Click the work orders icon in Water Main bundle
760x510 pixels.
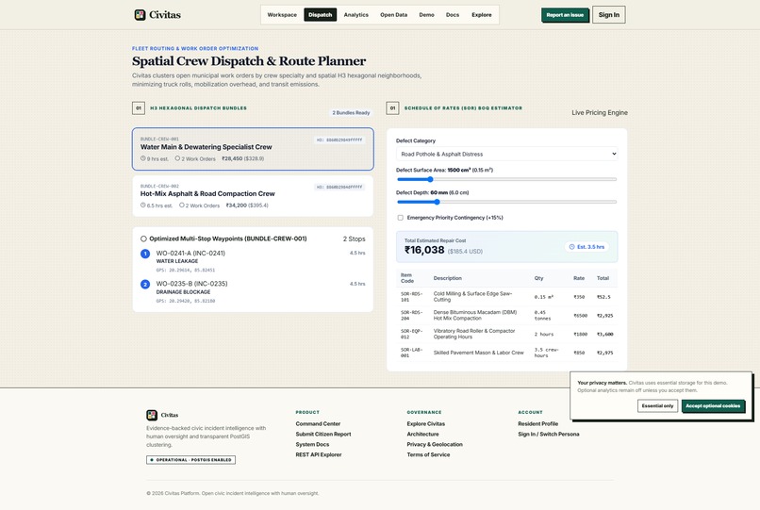[x=177, y=158]
